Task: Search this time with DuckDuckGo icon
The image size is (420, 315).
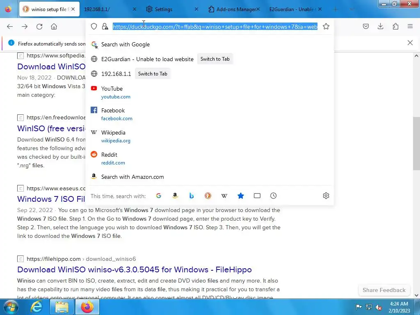Action: pyautogui.click(x=208, y=196)
